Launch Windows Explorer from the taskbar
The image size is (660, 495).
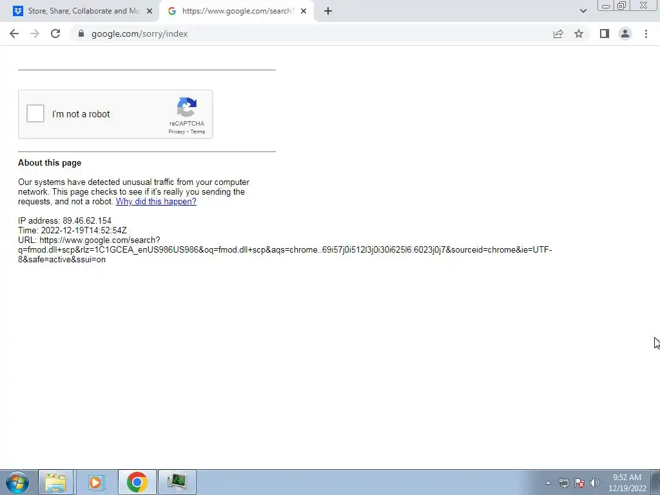pyautogui.click(x=55, y=482)
